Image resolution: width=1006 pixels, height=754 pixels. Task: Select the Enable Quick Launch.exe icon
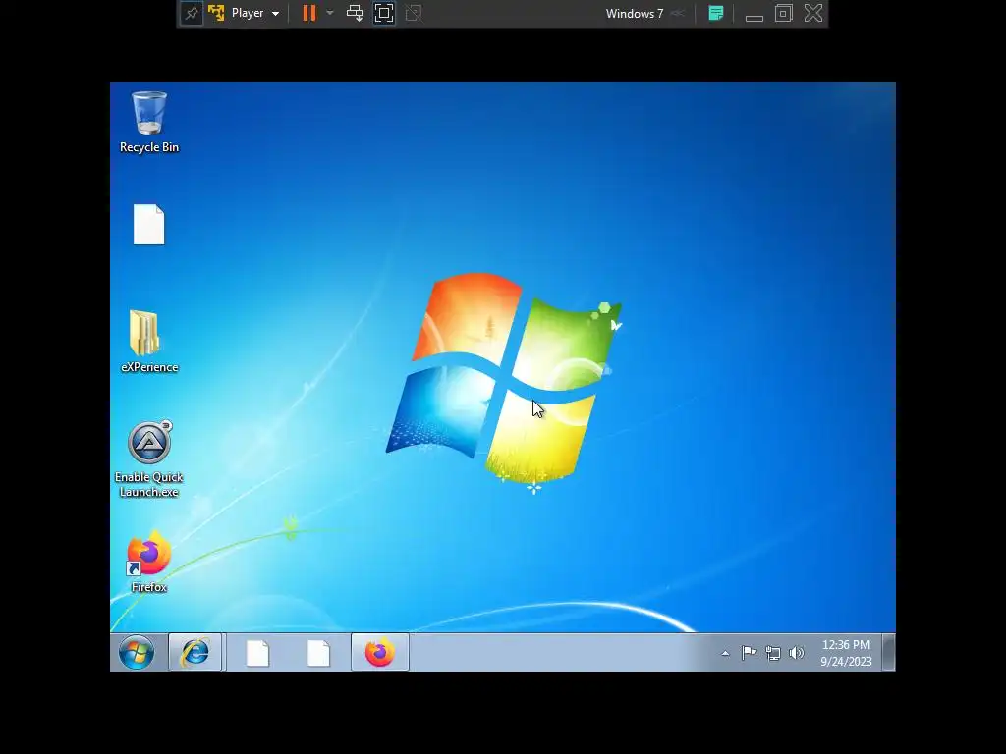tap(149, 459)
